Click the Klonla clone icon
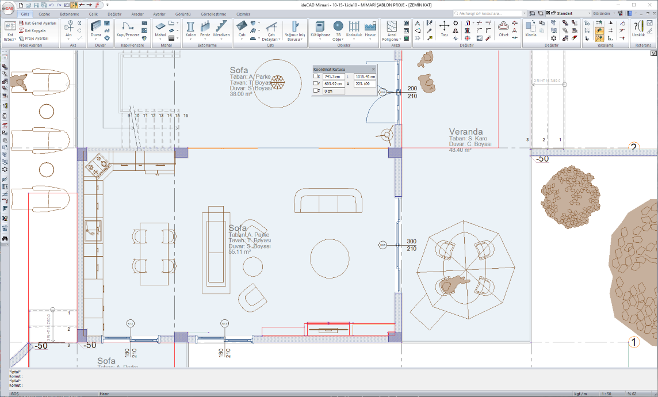This screenshot has width=658, height=397. 530,27
